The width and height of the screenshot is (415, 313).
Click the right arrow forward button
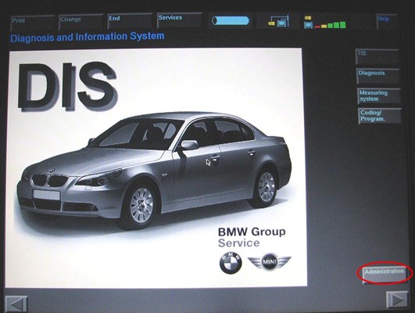tap(397, 300)
